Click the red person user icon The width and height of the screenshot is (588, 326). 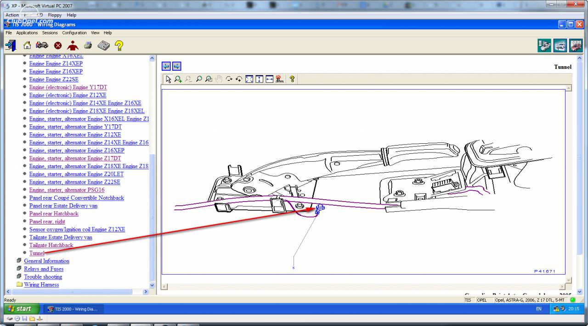pyautogui.click(x=73, y=45)
